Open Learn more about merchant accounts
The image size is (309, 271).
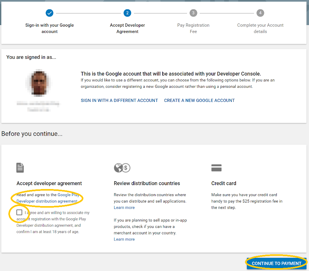click(x=124, y=239)
